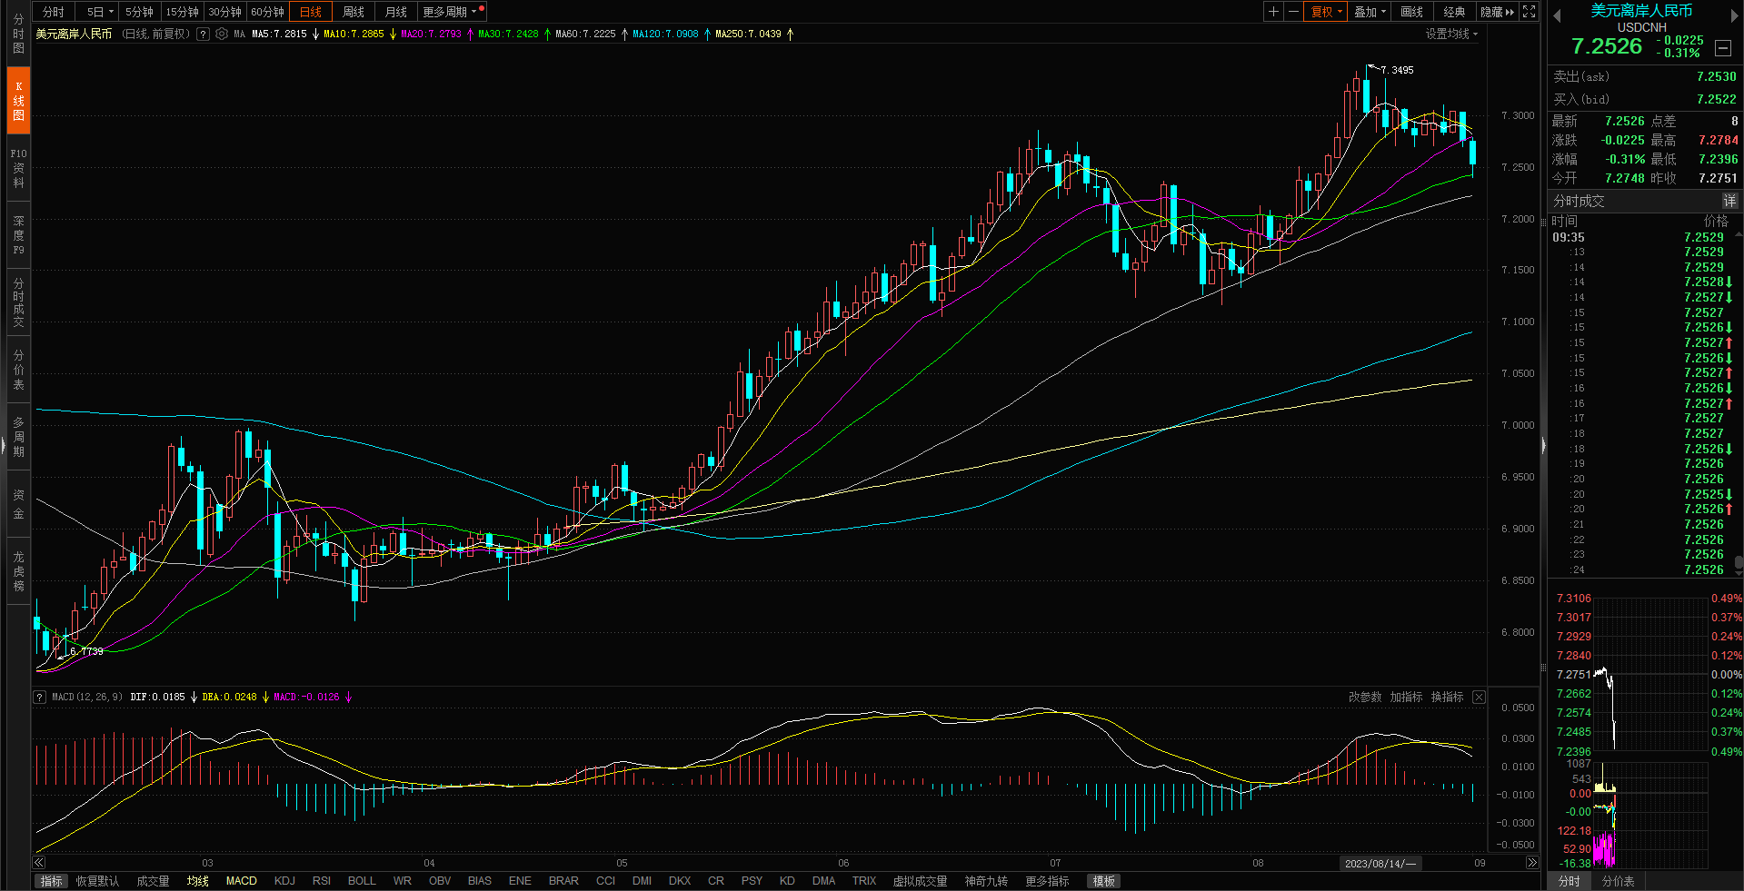This screenshot has width=1744, height=891.
Task: Collapse quote panel with minus box icon
Action: [1723, 48]
